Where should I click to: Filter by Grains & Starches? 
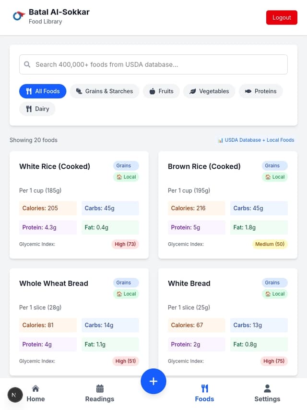[105, 91]
